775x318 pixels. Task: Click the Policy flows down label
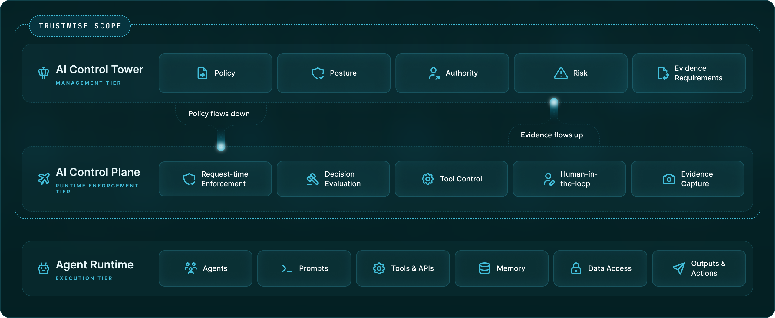pyautogui.click(x=219, y=114)
